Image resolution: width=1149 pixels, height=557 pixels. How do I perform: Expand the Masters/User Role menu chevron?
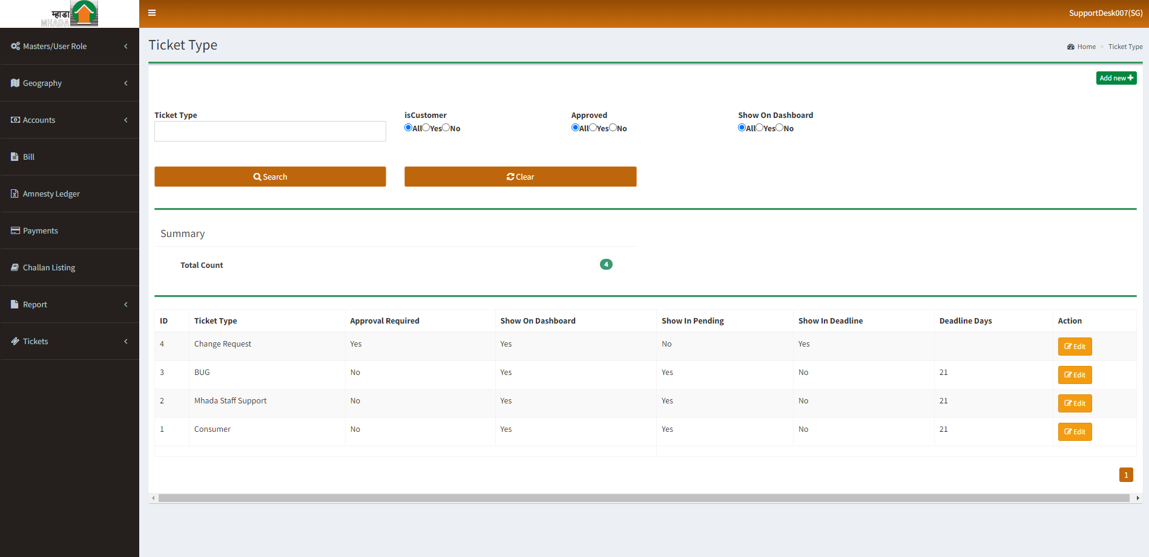coord(126,46)
